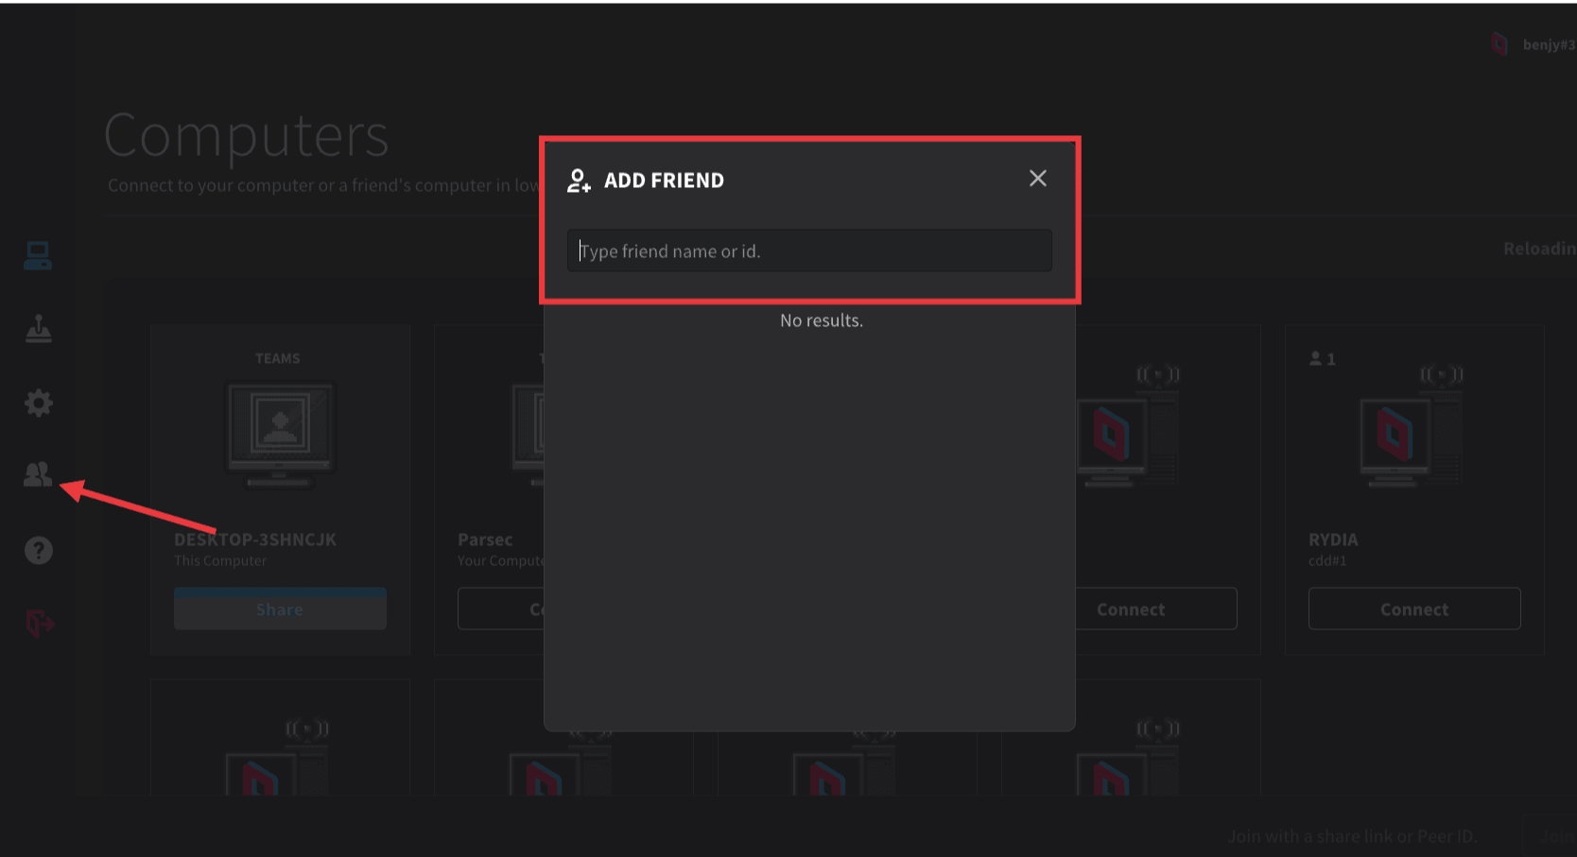Click the 'Join with a share link' field

click(1352, 836)
